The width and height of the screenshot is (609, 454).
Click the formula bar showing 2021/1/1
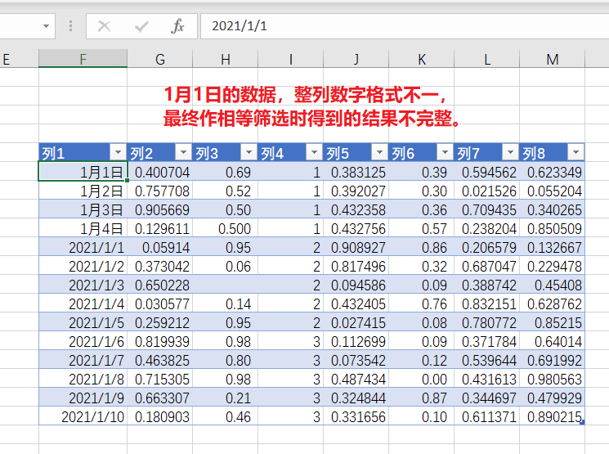(405, 26)
